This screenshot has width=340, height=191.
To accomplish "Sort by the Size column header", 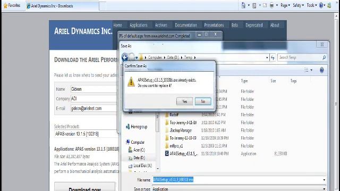I will [273, 81].
